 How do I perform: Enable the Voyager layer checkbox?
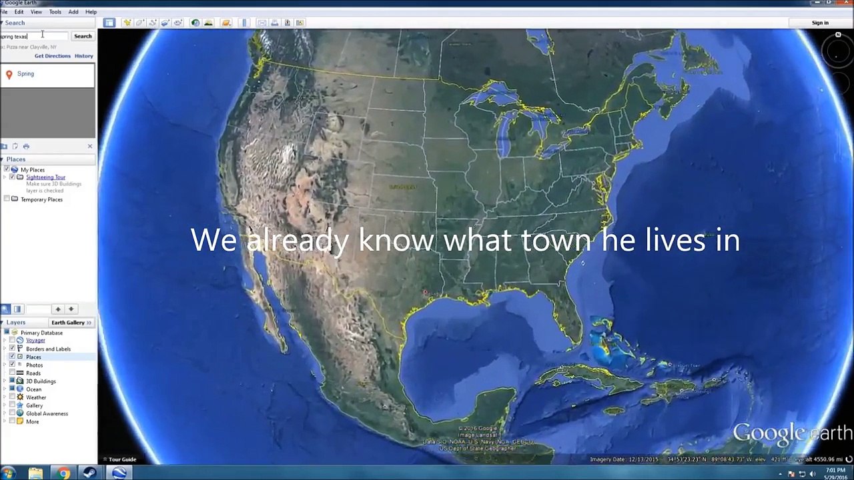tap(11, 341)
